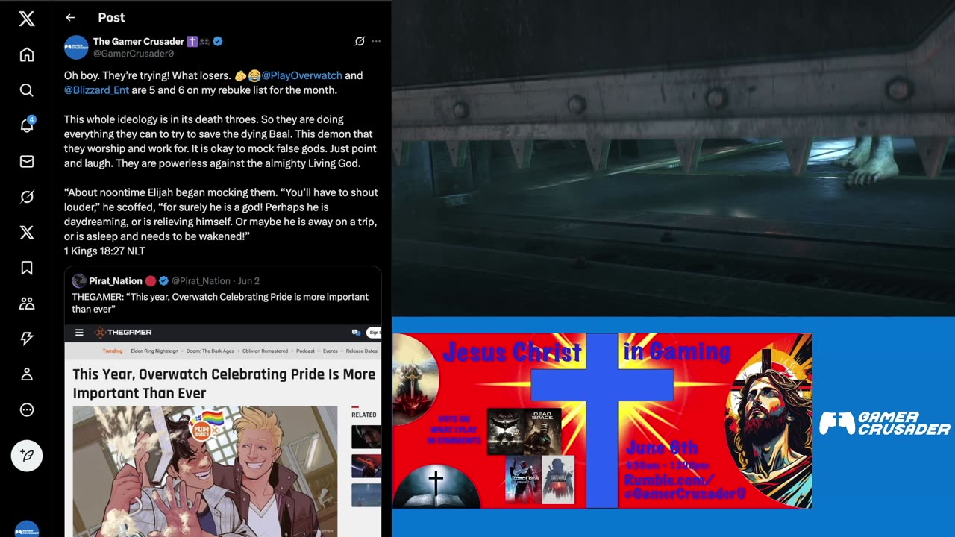The image size is (955, 537).
Task: Click the 1 Kings 18:27 NLT text
Action: (104, 251)
